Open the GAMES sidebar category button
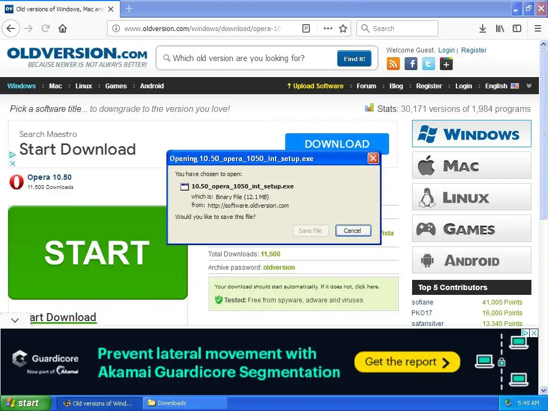Viewport: 548px width, 411px height. click(471, 229)
